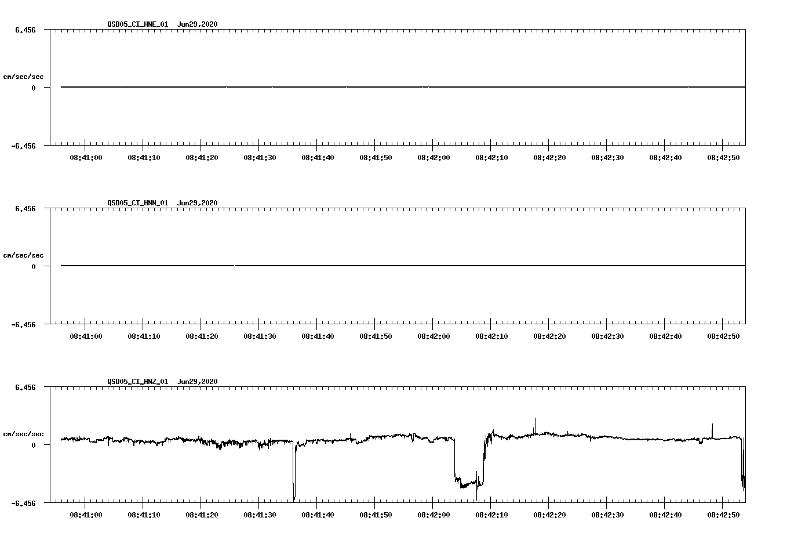
Task: Click 08:41:40 time label under HNN plot
Action: tap(318, 336)
